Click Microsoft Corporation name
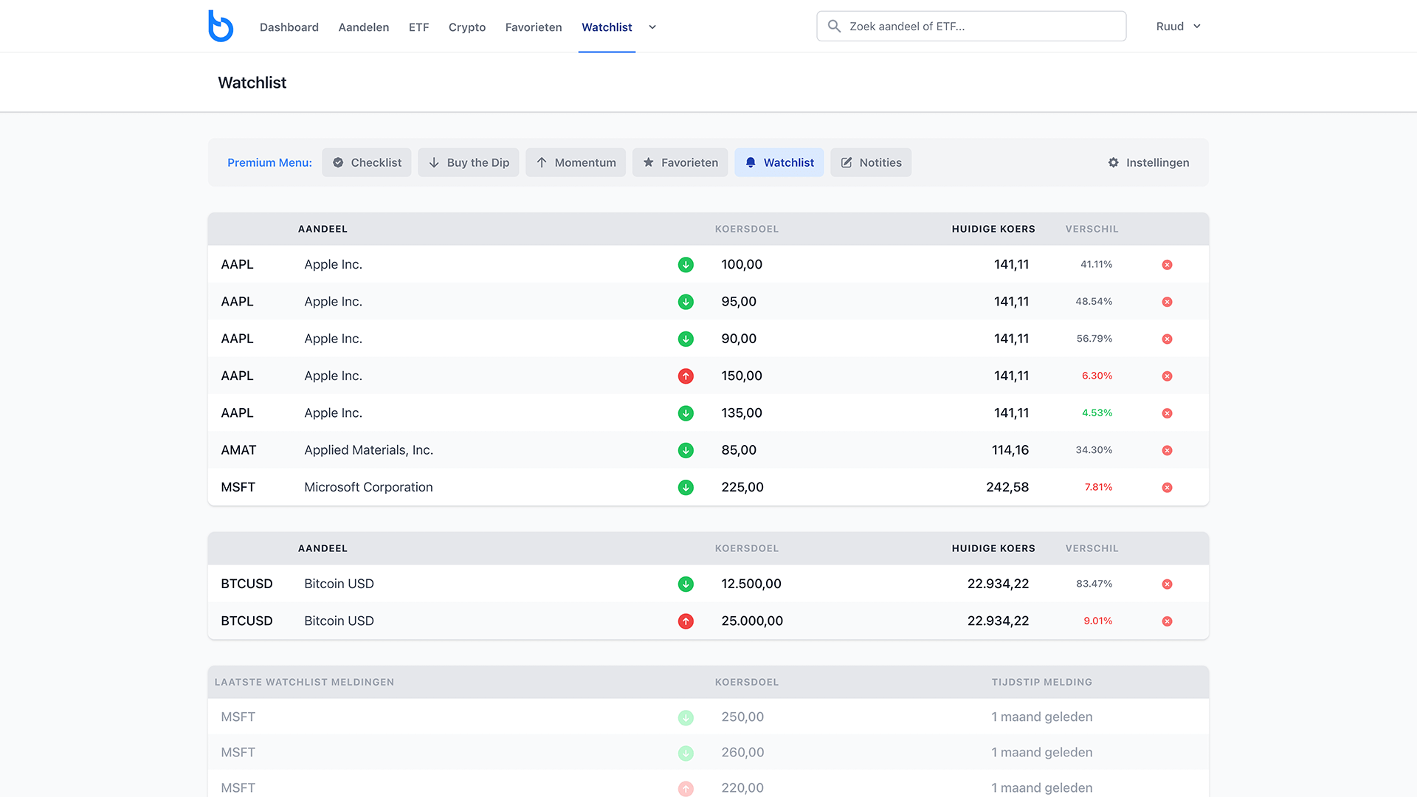This screenshot has width=1417, height=797. [x=368, y=487]
